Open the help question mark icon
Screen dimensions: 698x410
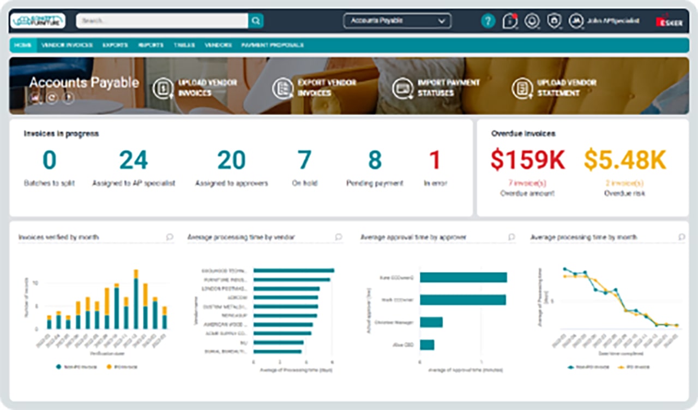488,21
